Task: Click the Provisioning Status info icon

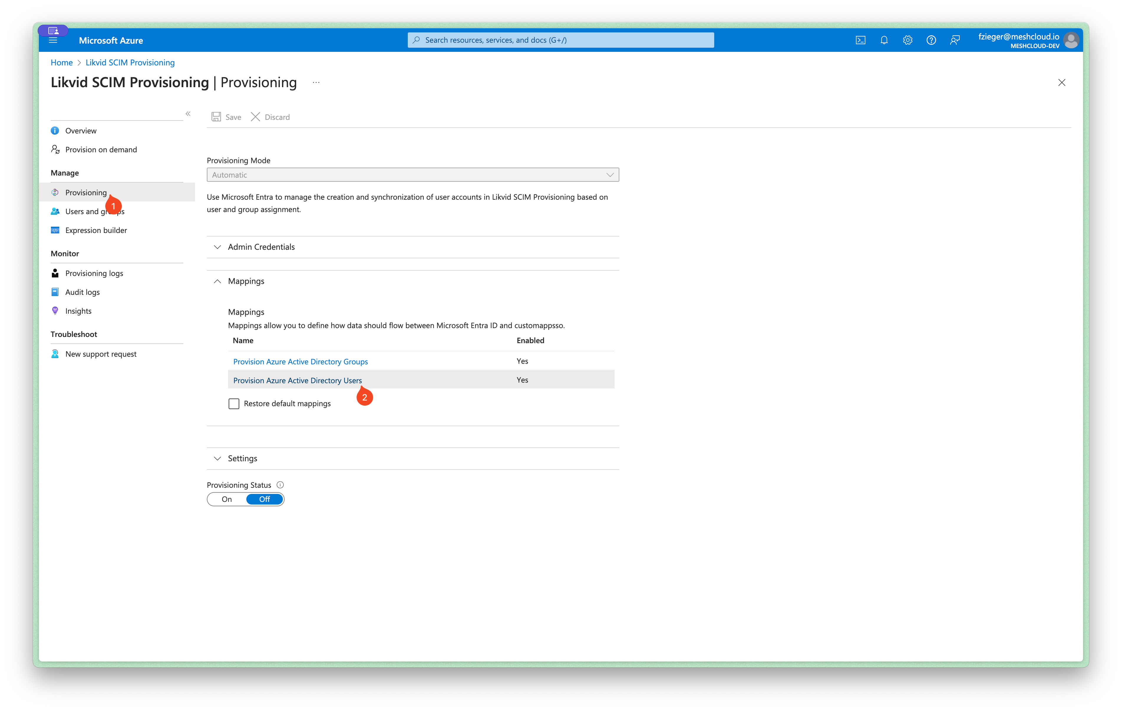Action: 280,485
